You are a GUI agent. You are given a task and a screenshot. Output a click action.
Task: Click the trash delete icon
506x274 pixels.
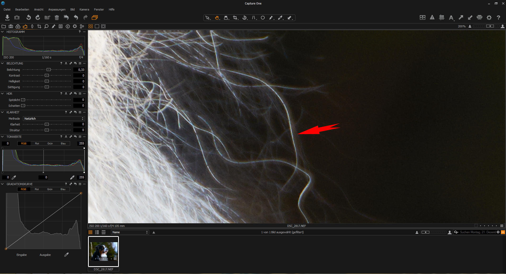pyautogui.click(x=57, y=18)
